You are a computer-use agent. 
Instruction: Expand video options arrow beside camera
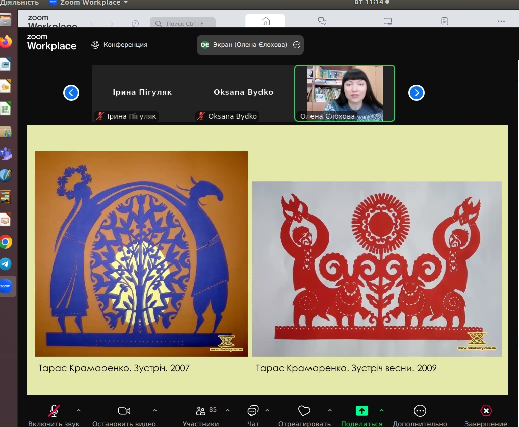[x=154, y=410]
